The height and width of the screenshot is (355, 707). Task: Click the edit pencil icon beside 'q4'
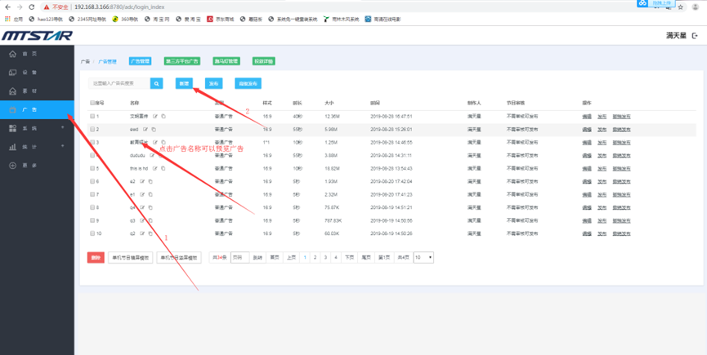142,207
